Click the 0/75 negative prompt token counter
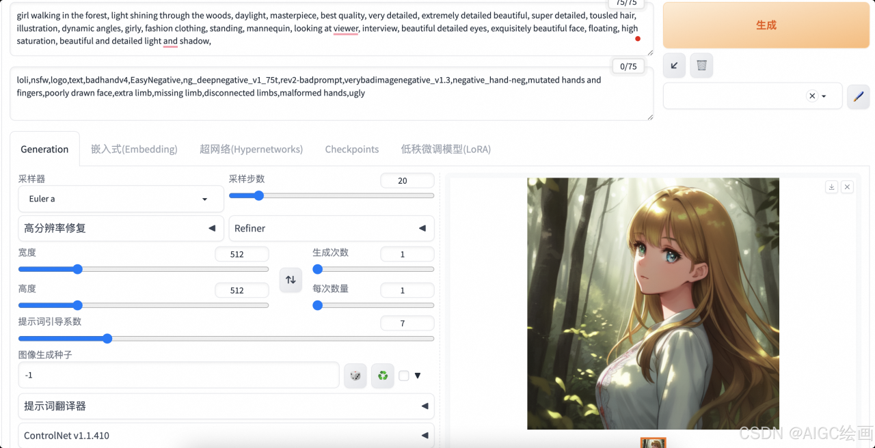875x448 pixels. point(628,66)
